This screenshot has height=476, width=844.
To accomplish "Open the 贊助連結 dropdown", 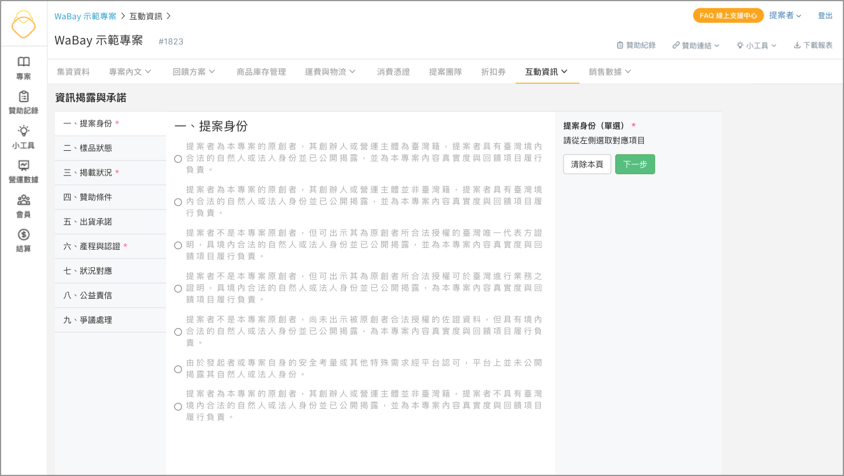I will tap(695, 45).
